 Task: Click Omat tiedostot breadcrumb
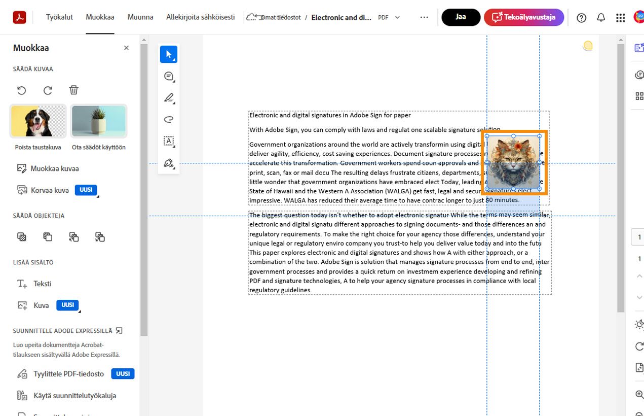point(280,17)
